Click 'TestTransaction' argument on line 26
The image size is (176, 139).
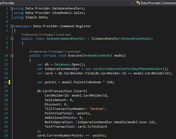(x=59, y=126)
